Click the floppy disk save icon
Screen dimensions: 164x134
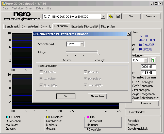(118, 16)
